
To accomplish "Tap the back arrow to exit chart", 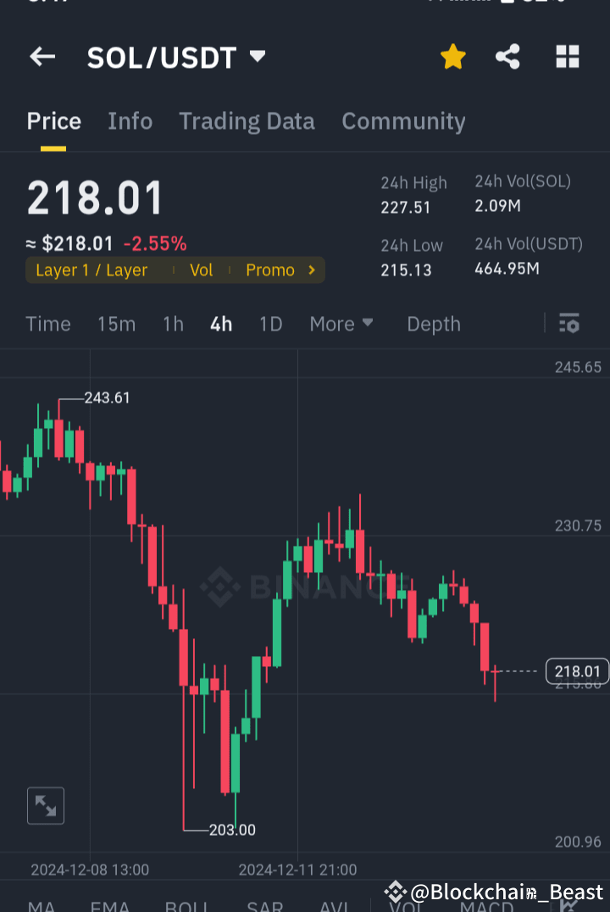I will [x=42, y=57].
